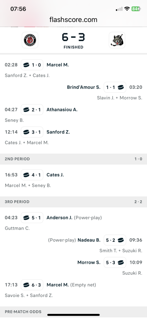Open scorer Nadeau B. player link

(89, 240)
